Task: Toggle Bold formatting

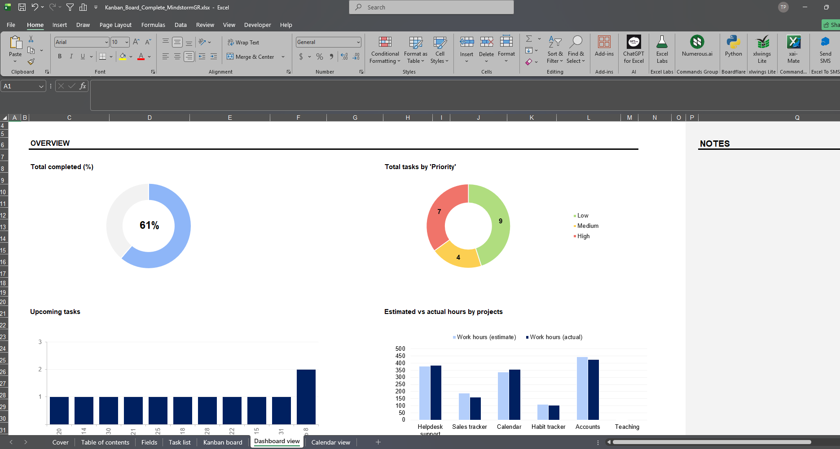Action: pos(60,57)
